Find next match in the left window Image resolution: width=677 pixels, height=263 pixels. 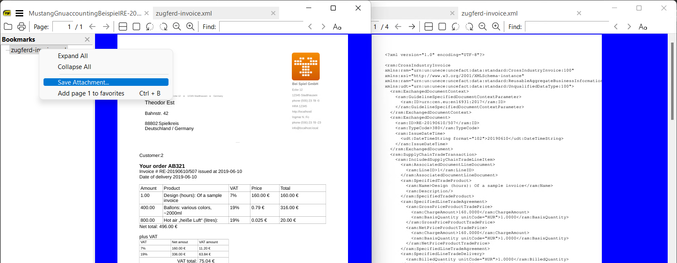tap(324, 27)
